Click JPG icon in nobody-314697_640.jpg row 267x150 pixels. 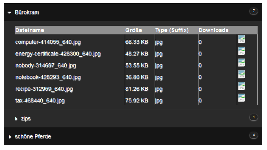[x=242, y=62]
